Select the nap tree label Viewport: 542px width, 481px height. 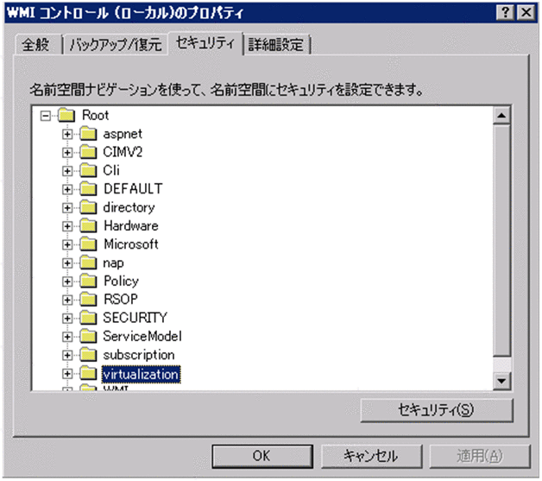point(113,263)
